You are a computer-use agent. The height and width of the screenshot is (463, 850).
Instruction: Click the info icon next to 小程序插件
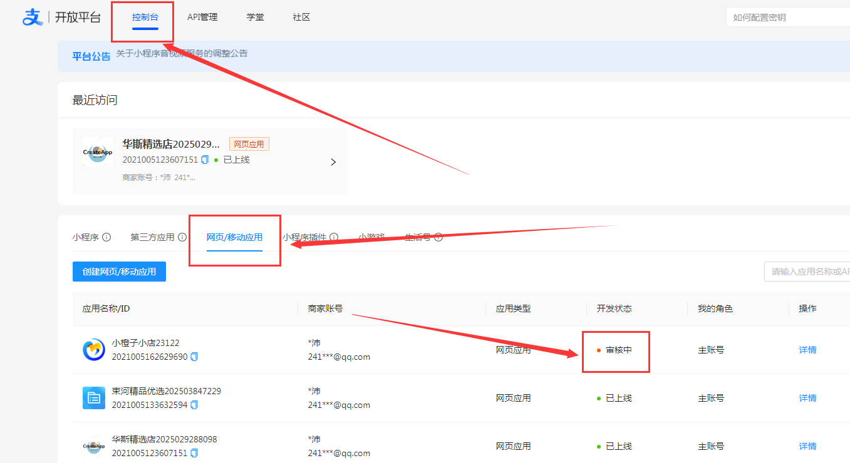pos(333,237)
